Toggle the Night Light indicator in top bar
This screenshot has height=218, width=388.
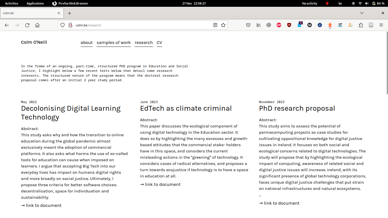(353, 3)
